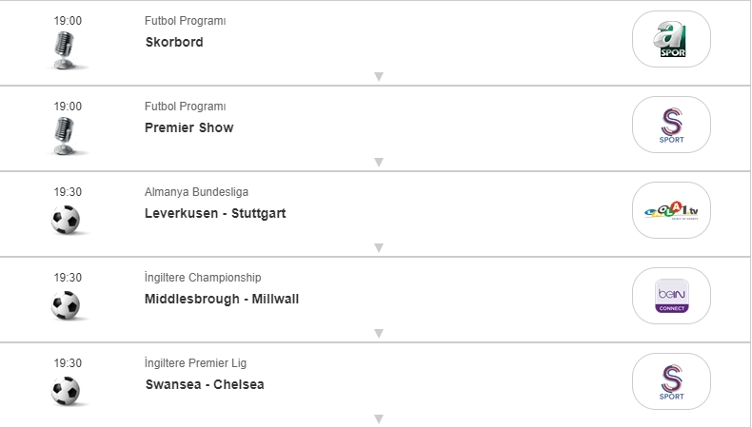Open the S Sport logo for Swansea - Chelsea
Image resolution: width=752 pixels, height=428 pixels.
[x=671, y=381]
